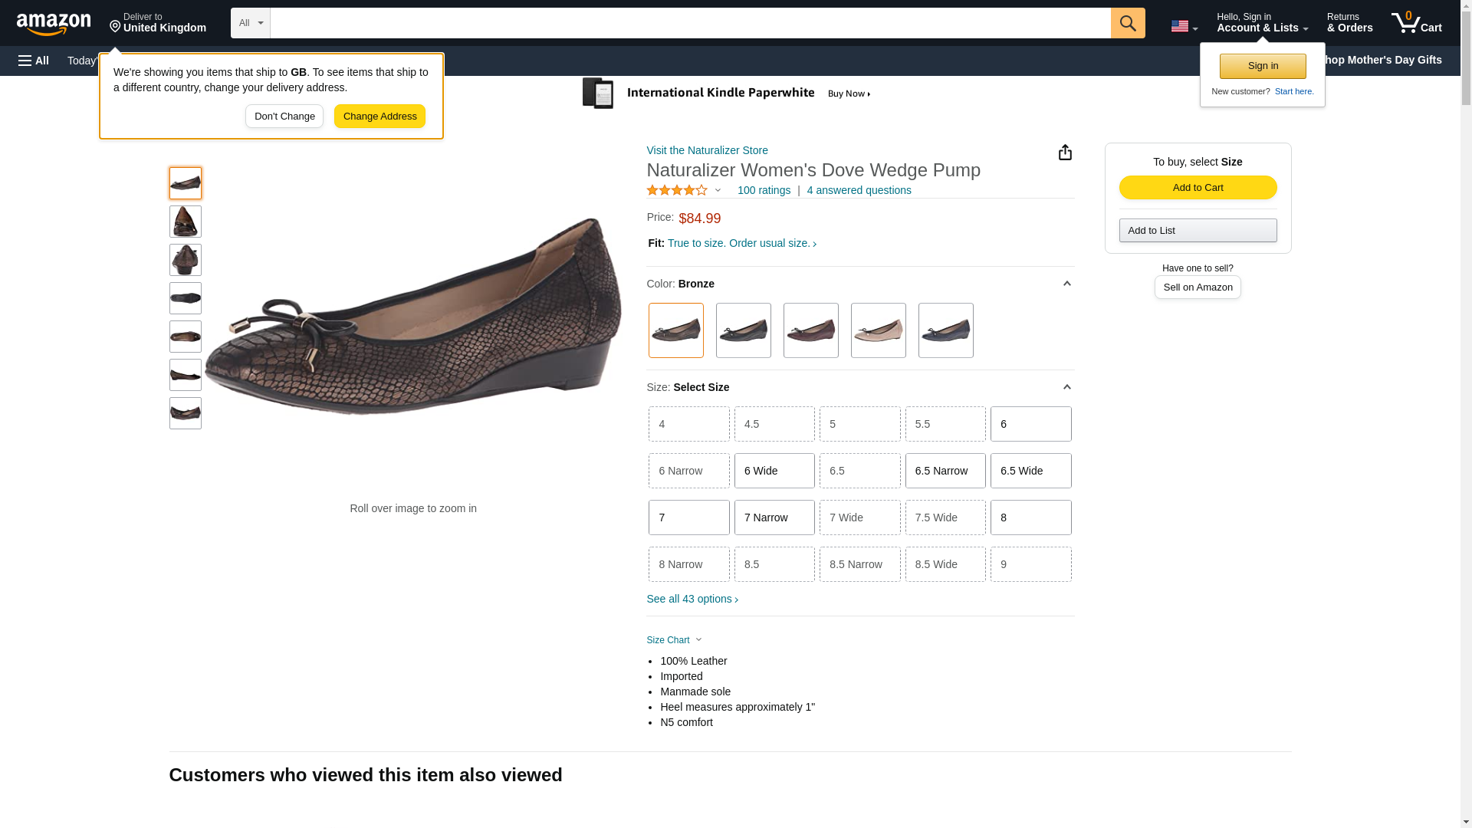1472x828 pixels.
Task: Select size 8 option
Action: point(1030,517)
